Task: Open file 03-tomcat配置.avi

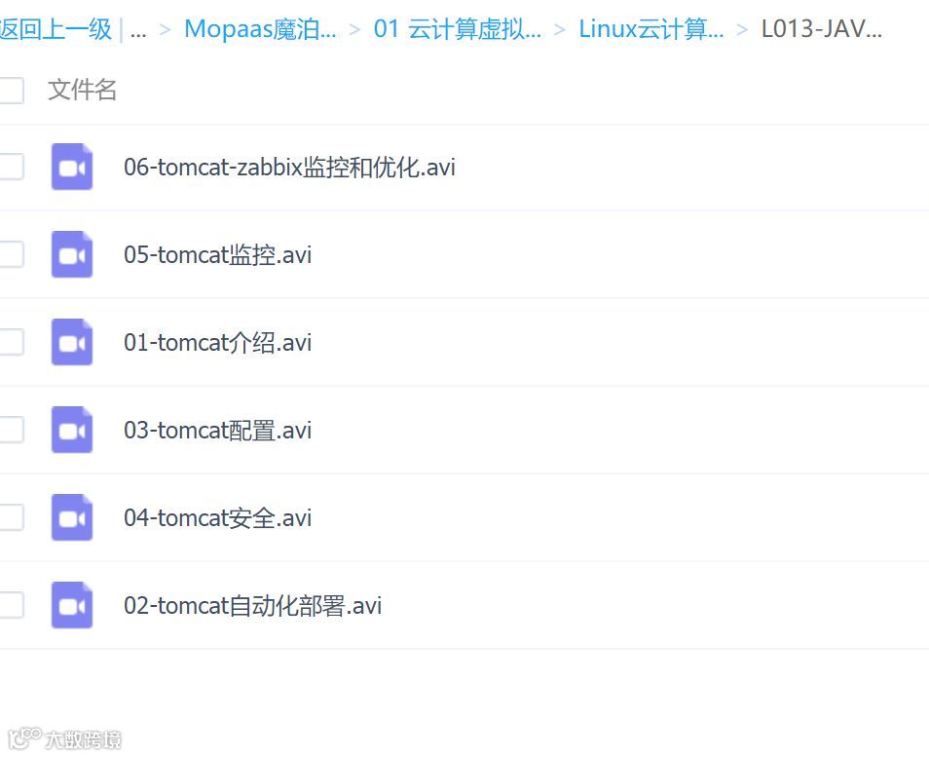Action: pos(217,431)
